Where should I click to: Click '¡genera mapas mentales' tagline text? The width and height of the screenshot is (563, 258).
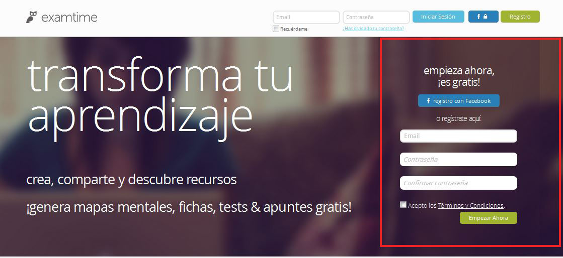(x=189, y=207)
